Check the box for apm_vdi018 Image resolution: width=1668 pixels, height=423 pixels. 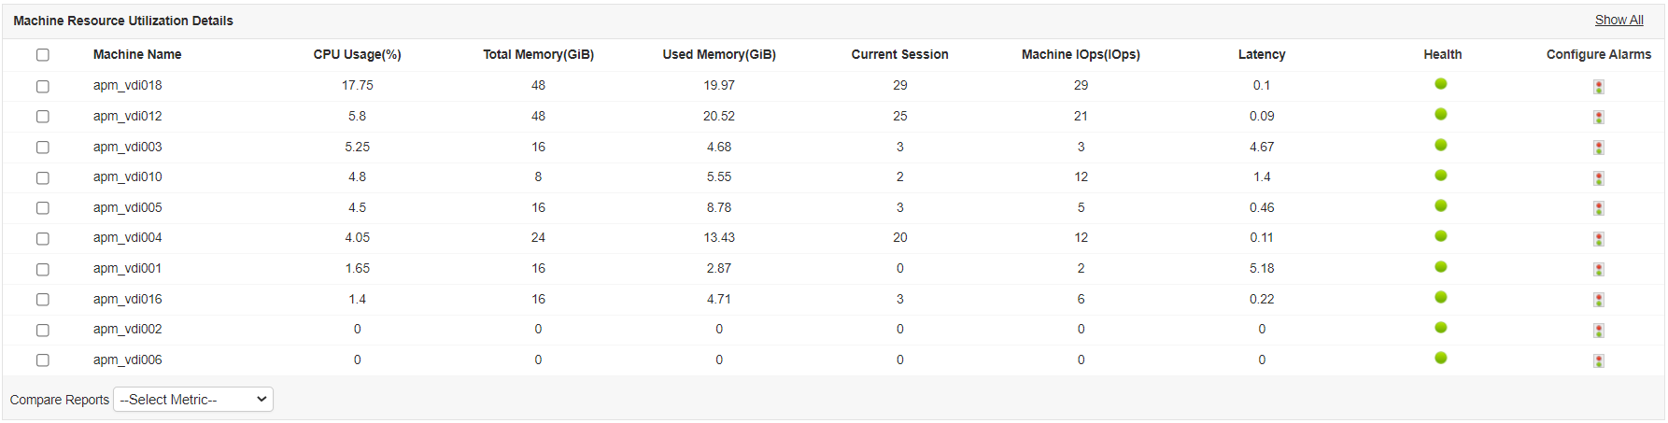pos(43,86)
